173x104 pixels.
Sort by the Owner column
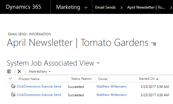[103, 79]
